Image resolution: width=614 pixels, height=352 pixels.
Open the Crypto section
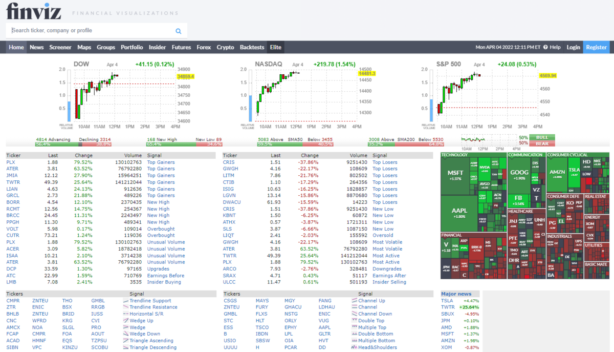(x=225, y=47)
